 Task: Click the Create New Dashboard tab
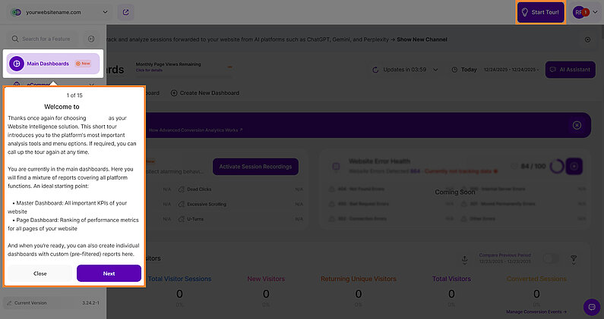[205, 93]
